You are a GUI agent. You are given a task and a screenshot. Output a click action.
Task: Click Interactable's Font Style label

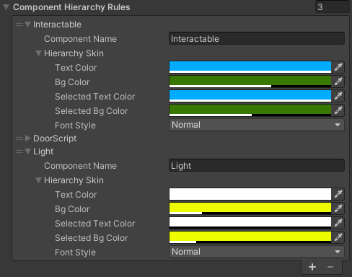click(x=75, y=126)
